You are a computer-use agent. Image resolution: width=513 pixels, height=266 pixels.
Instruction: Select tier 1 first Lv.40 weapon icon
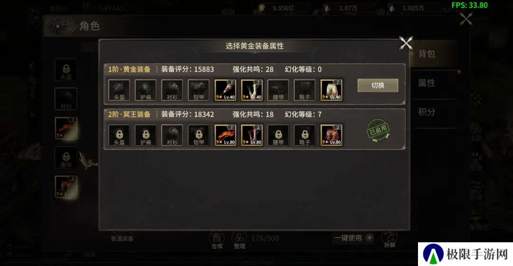point(225,90)
